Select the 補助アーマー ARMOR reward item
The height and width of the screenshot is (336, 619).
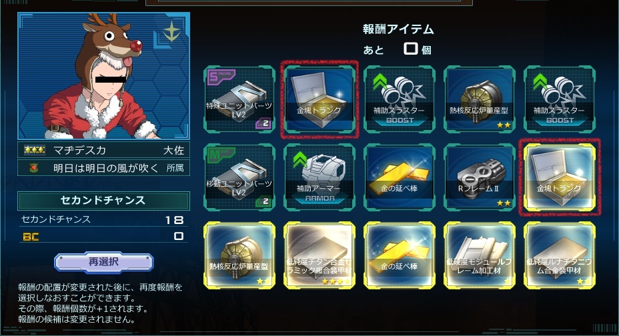coord(320,177)
